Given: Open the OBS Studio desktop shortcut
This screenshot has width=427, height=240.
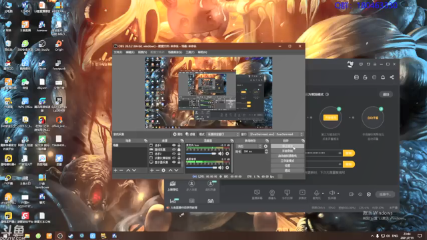Looking at the screenshot, I should 42,45.
